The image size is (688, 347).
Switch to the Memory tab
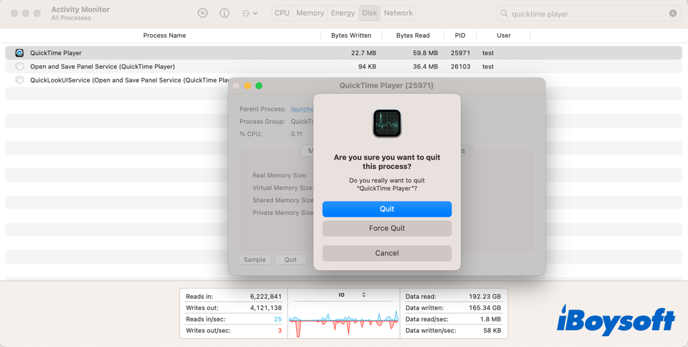click(310, 13)
